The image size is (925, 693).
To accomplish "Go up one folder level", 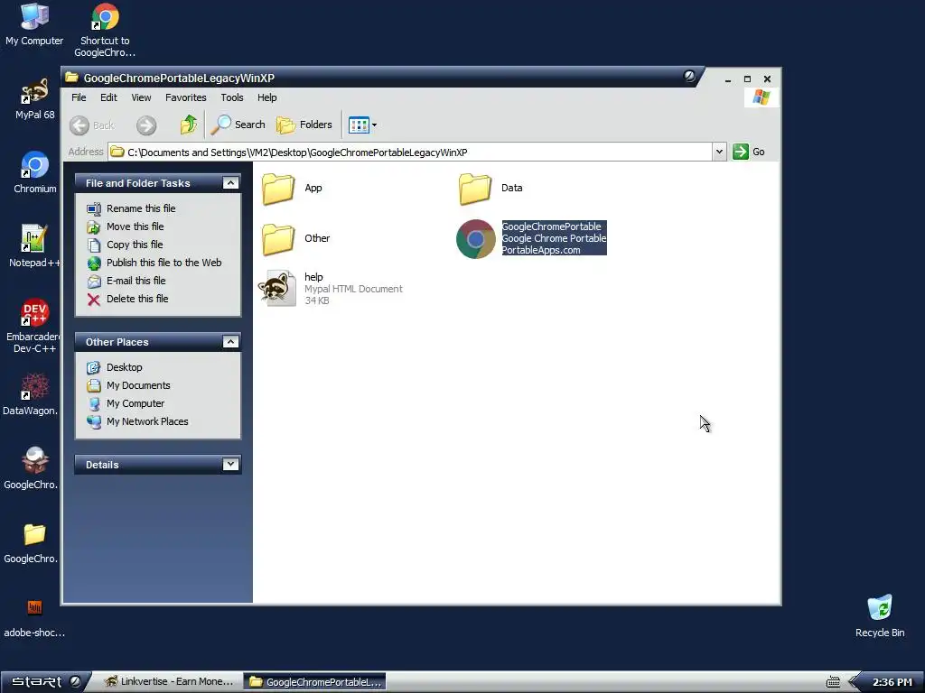I will [188, 125].
